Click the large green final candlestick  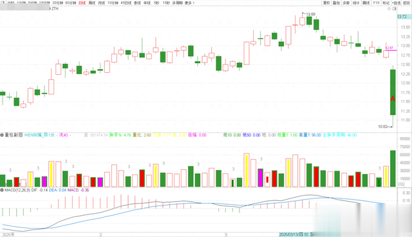click(x=393, y=92)
